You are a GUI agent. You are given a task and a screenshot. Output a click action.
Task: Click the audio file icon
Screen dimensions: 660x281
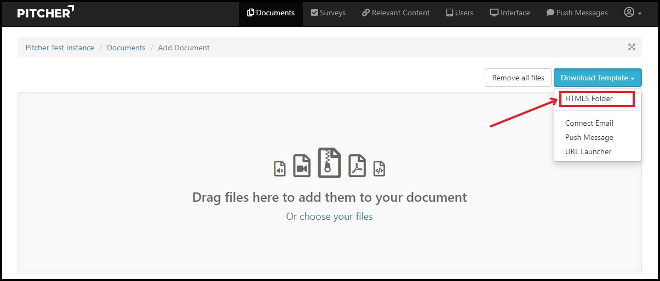click(280, 168)
